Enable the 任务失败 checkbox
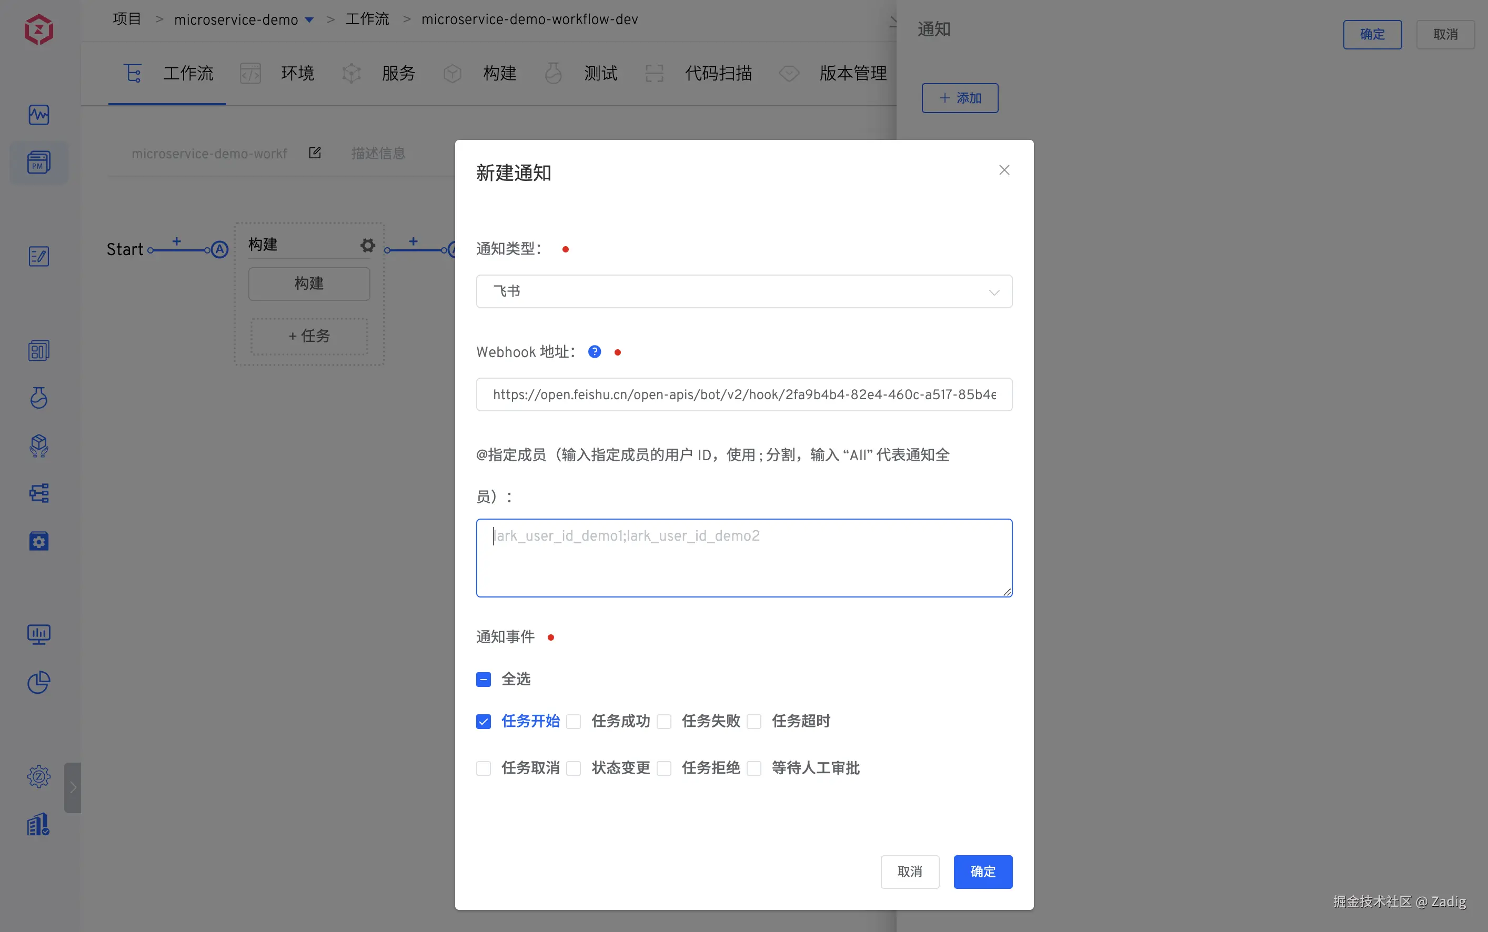This screenshot has width=1488, height=932. 664,721
